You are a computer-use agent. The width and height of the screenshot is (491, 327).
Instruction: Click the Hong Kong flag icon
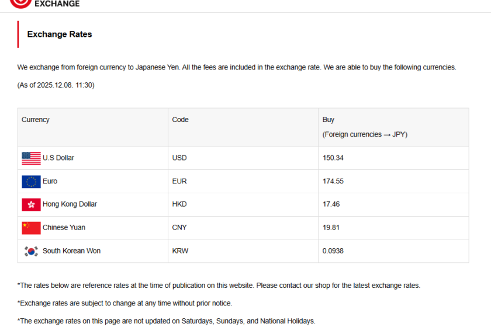pyautogui.click(x=31, y=204)
